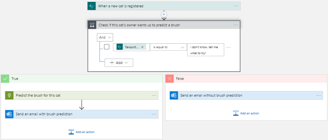The height and width of the screenshot is (140, 328).
Task: Click Outlook icon on email with prediction step
Action: 9,114
